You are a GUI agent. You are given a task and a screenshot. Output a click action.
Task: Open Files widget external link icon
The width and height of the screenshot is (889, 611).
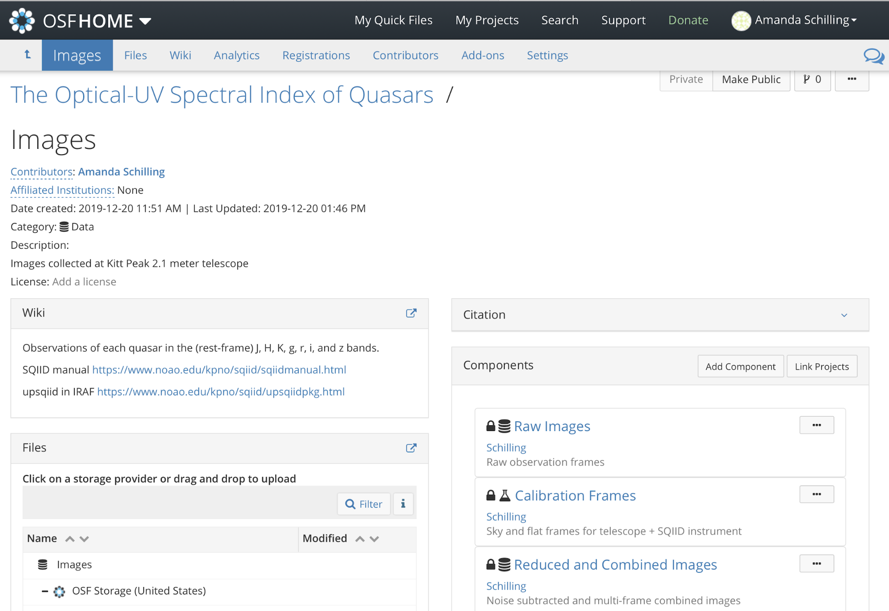pos(411,447)
